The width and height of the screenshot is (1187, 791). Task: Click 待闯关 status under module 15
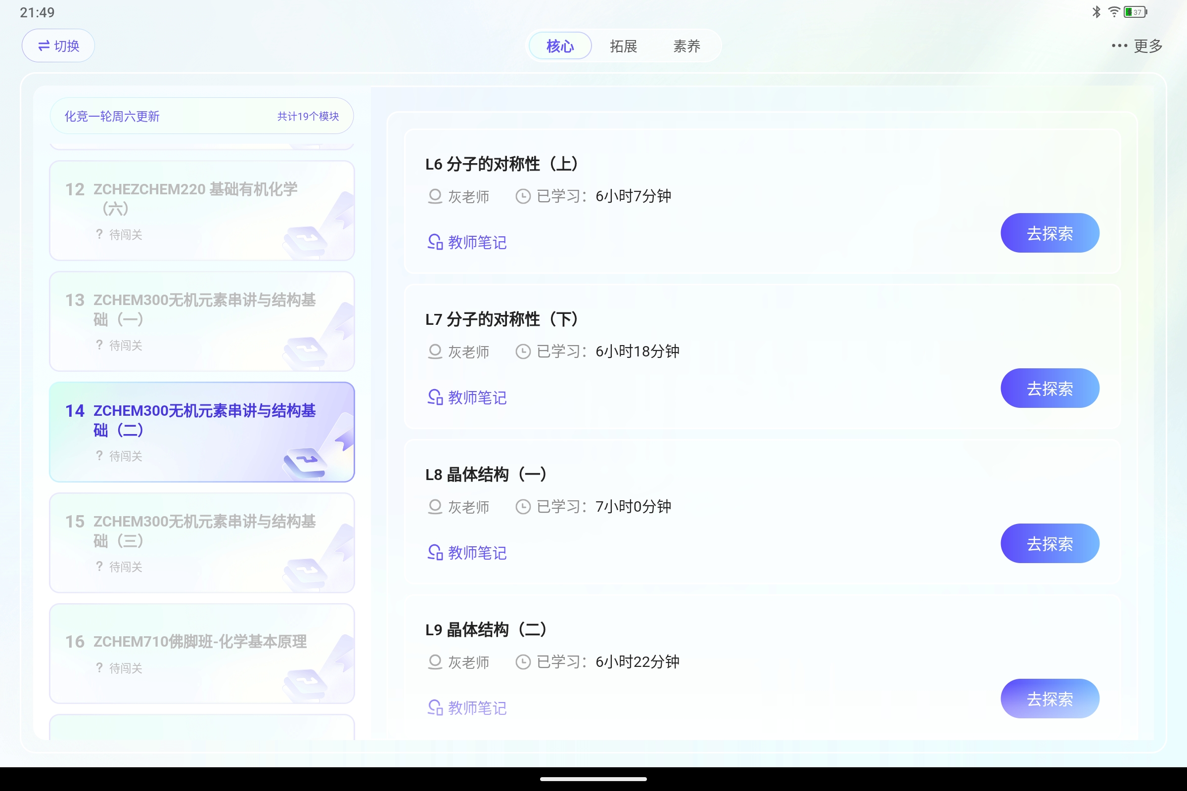point(119,567)
